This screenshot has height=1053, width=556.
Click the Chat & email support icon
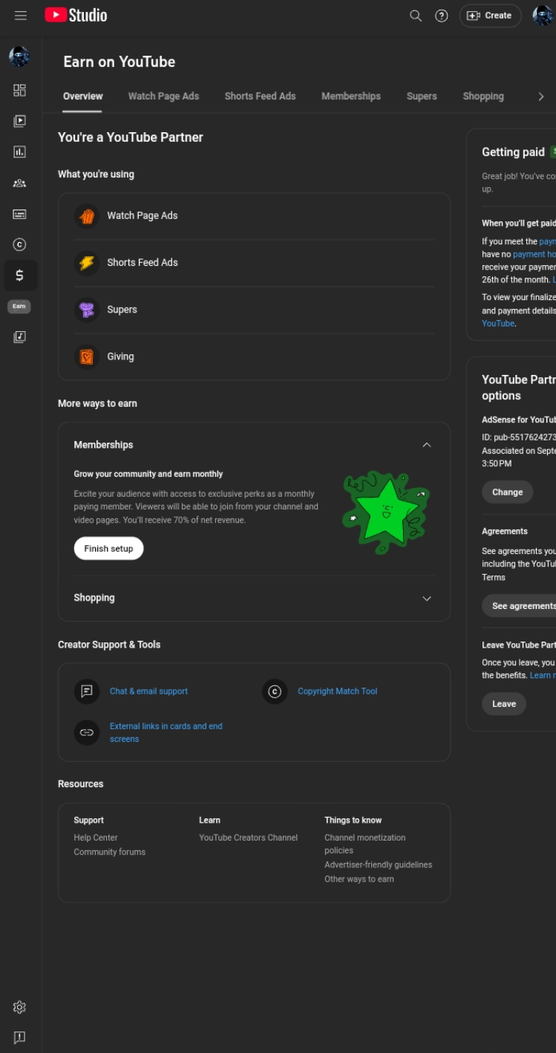click(x=87, y=691)
